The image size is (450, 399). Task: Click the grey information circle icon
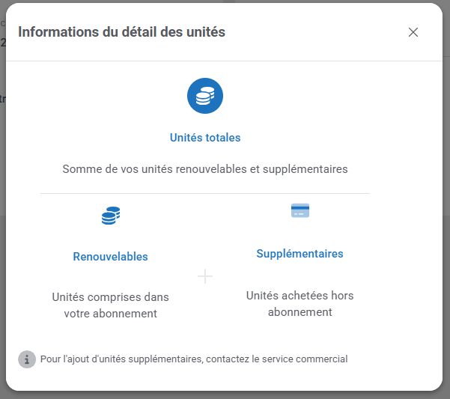[27, 359]
